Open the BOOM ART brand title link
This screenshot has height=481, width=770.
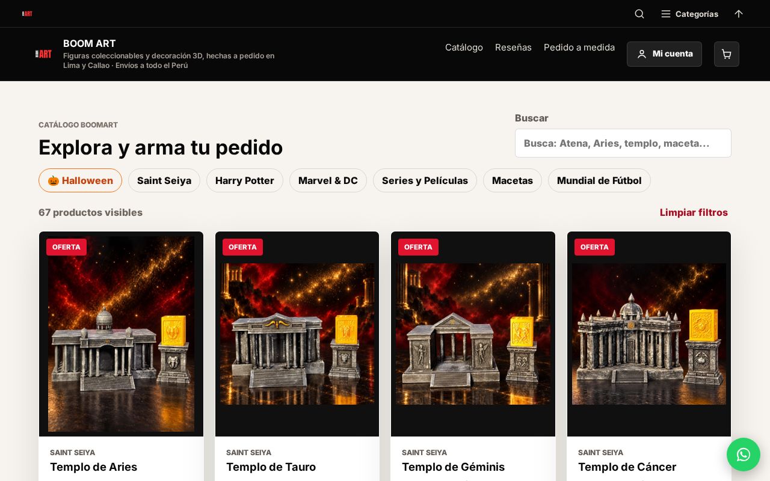click(90, 43)
